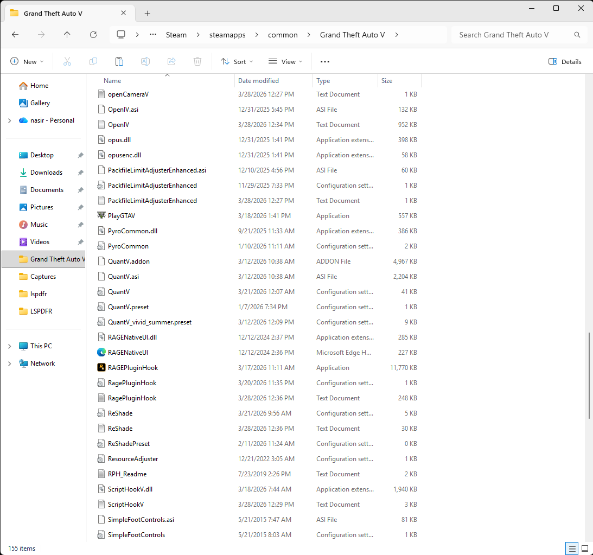
Task: Navigate to steamapps breadcrumb
Action: click(x=227, y=35)
